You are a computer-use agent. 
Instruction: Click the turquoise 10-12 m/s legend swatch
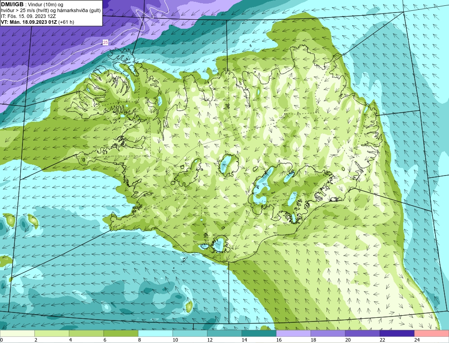[x=190, y=334]
